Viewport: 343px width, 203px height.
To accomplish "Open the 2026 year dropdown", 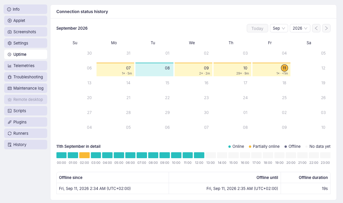I will (x=300, y=28).
